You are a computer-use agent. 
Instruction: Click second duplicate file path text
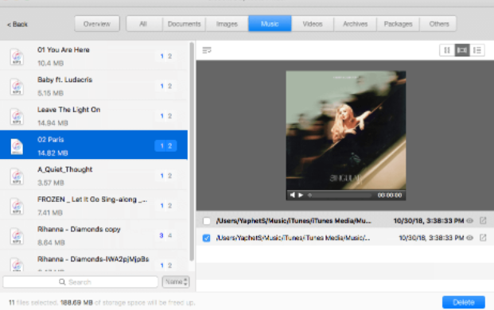(293, 238)
